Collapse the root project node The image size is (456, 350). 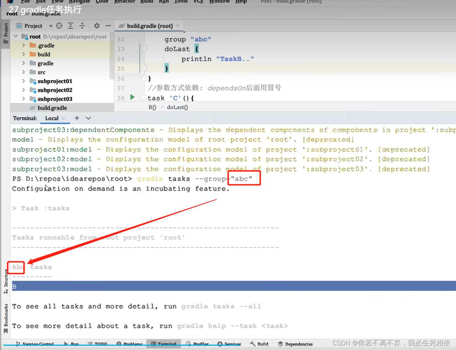click(x=16, y=36)
